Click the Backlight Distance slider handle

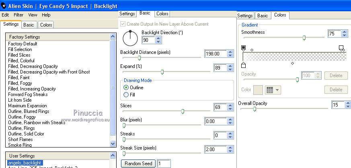pos(139,58)
